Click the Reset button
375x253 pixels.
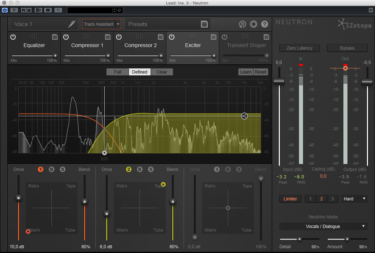coord(260,72)
